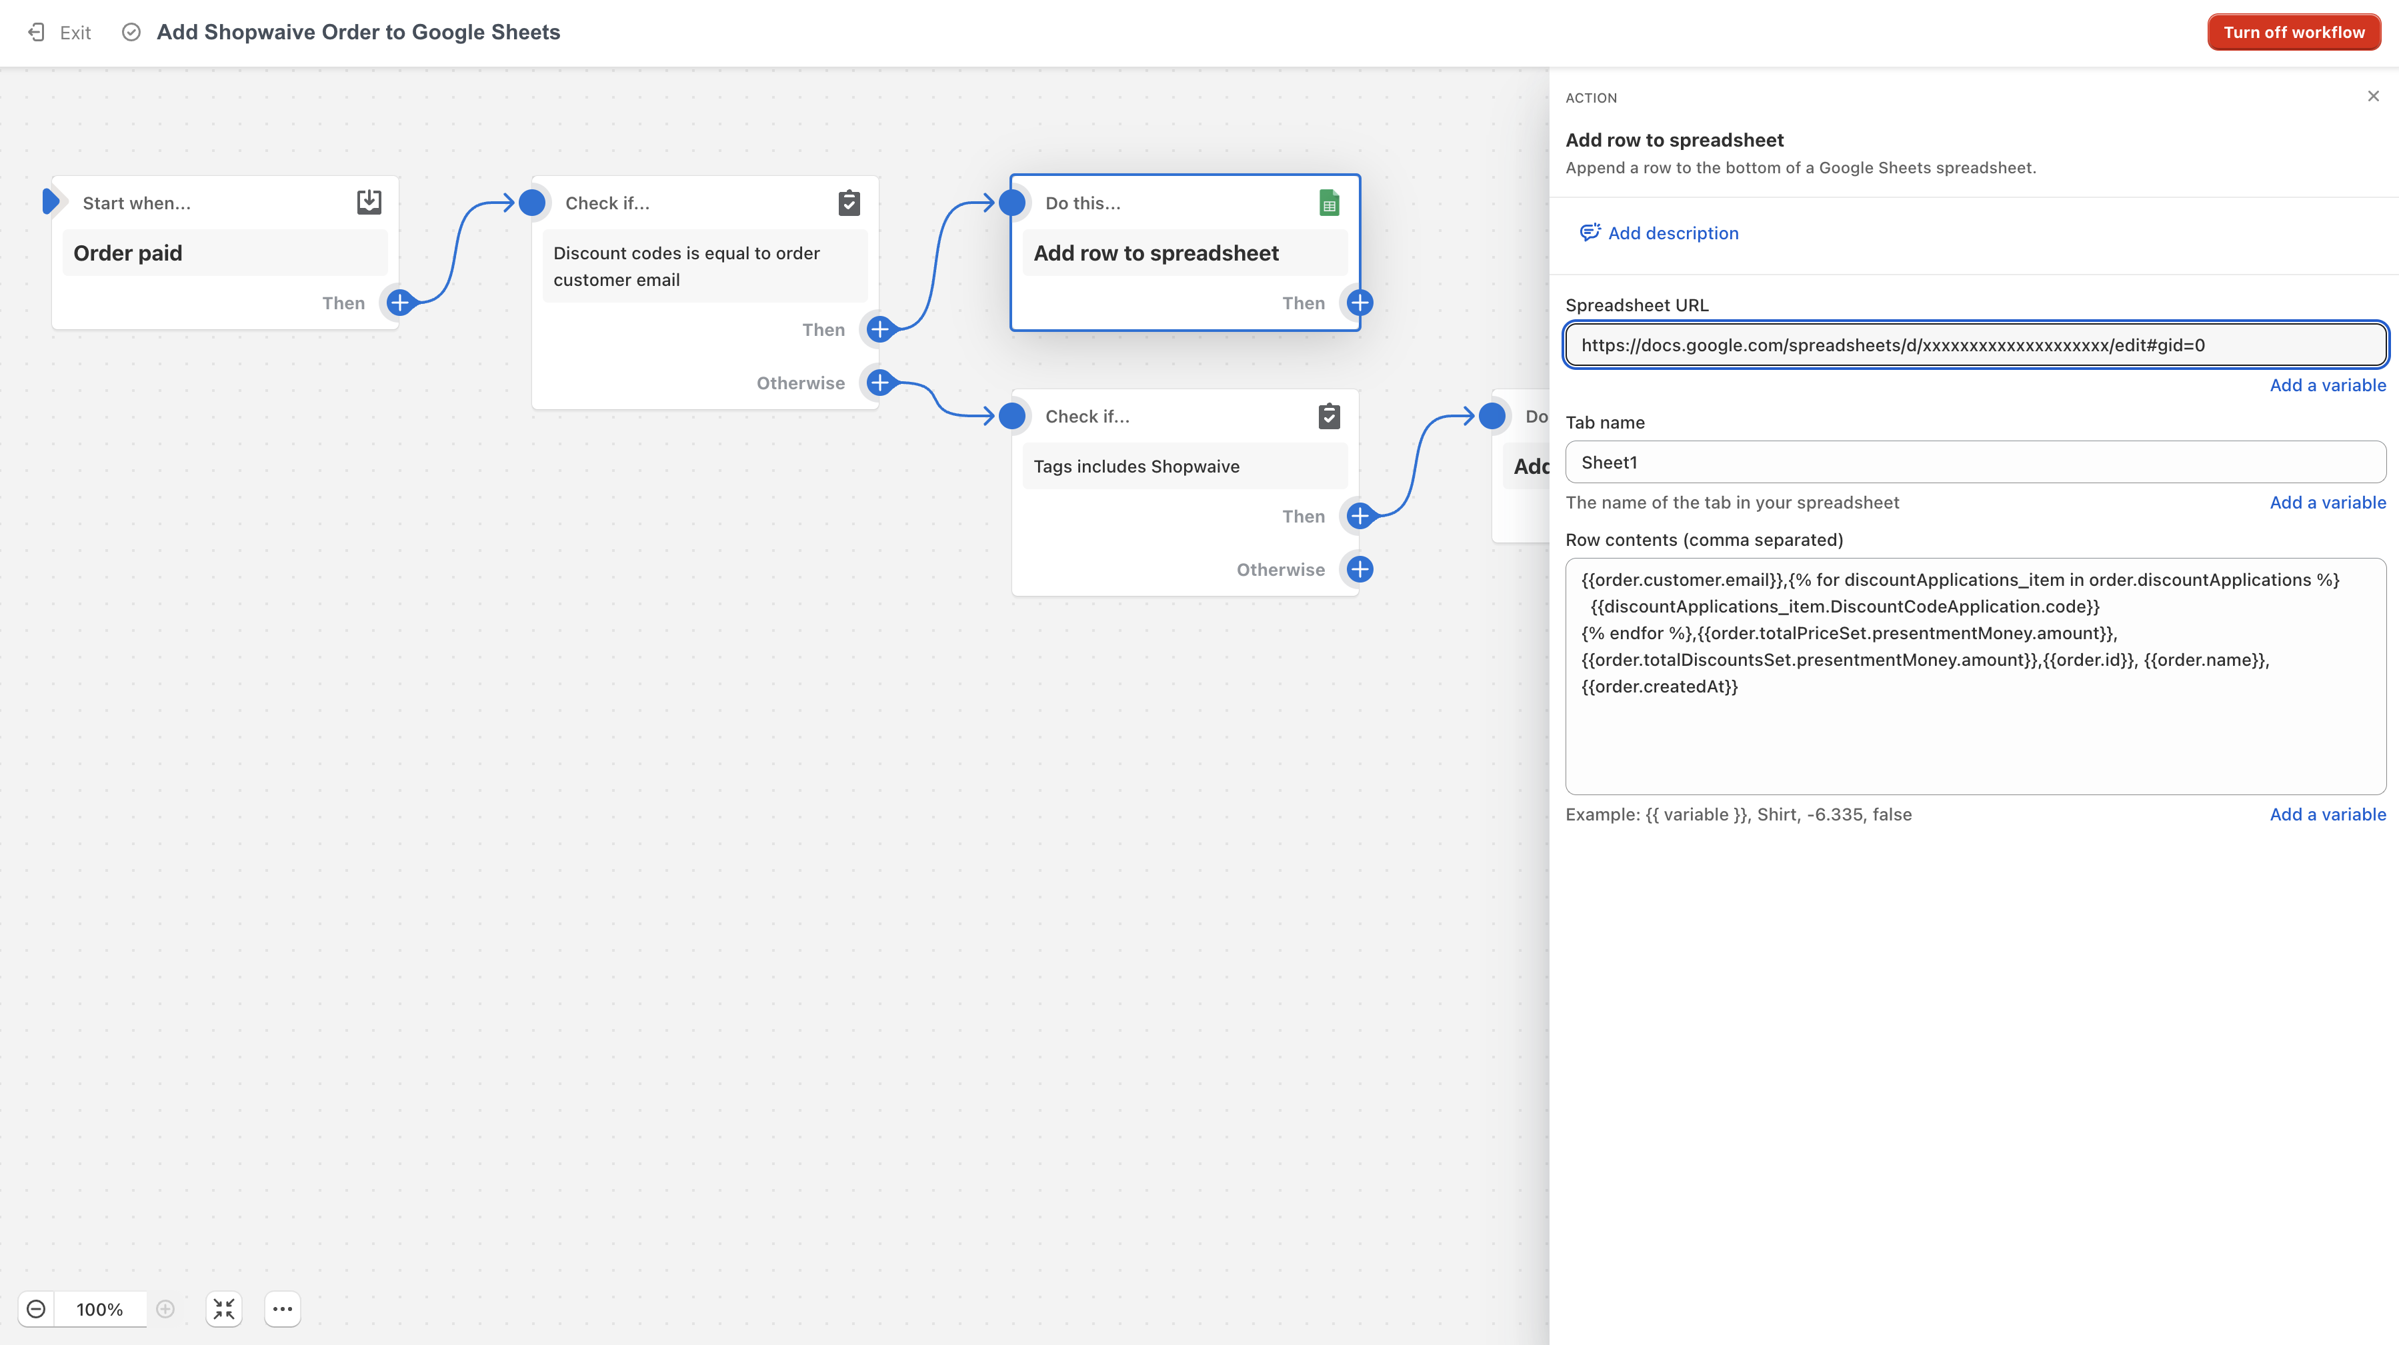Click the fit-to-screen collapse icon
Screen dimensions: 2399x1345
pyautogui.click(x=223, y=1309)
